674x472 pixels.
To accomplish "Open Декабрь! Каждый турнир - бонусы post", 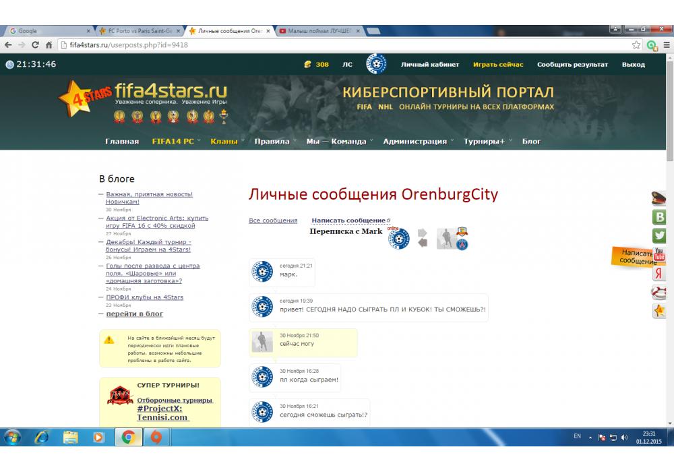I will [x=148, y=245].
